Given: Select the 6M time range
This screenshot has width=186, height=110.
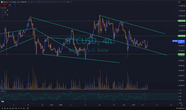Looking at the screenshot, I should (13, 108).
